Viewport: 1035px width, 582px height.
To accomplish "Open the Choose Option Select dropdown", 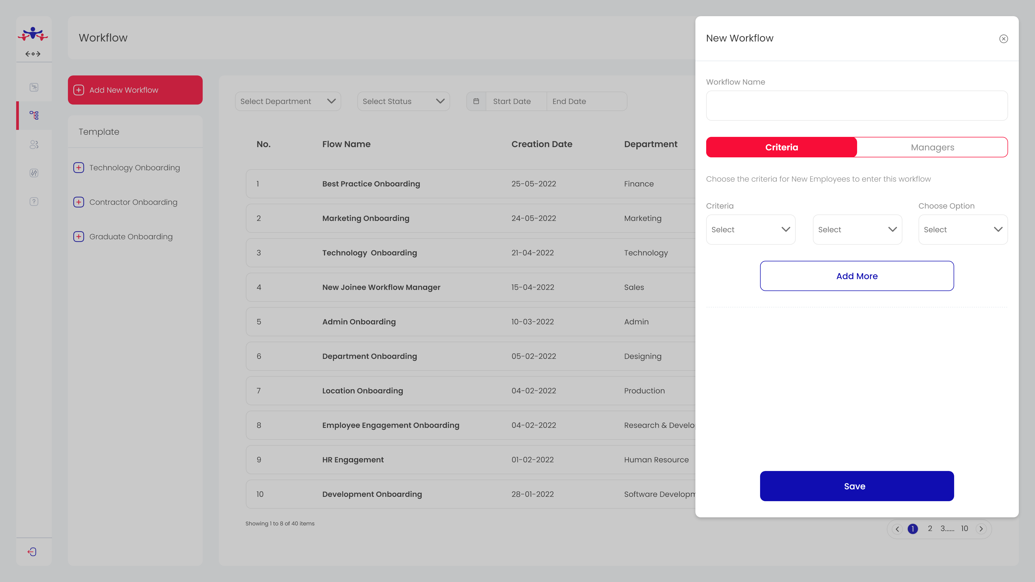I will [x=963, y=229].
